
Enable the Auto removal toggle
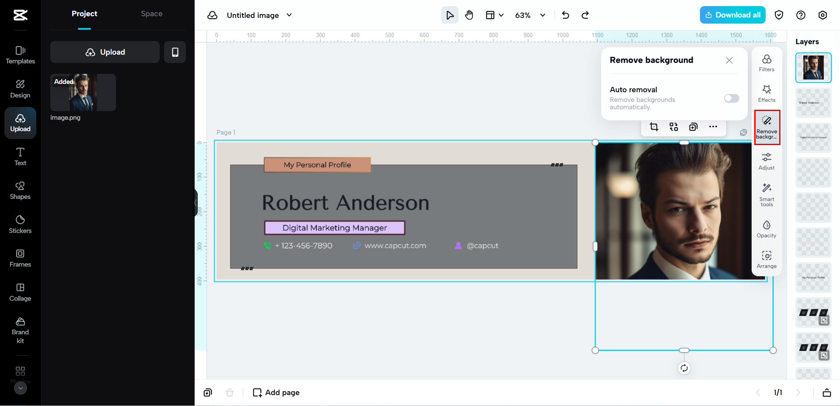point(731,98)
